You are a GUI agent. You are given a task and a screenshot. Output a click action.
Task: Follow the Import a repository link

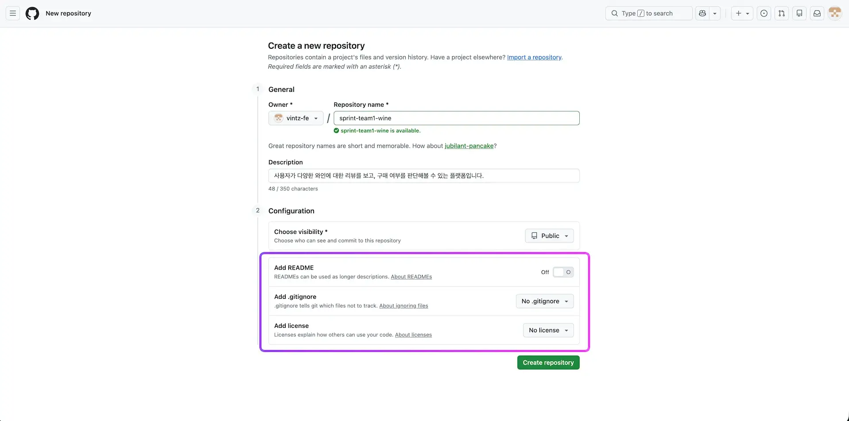(x=534, y=57)
